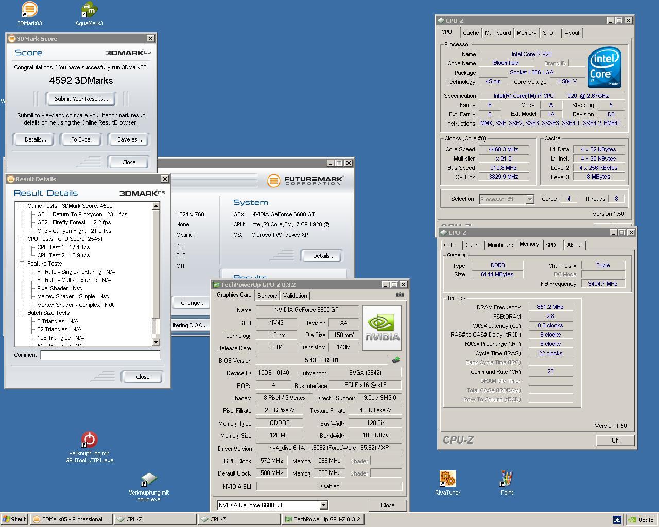Select GT3 - Canyon Flight row
Viewport: 659px width, 527px height.
coord(74,231)
